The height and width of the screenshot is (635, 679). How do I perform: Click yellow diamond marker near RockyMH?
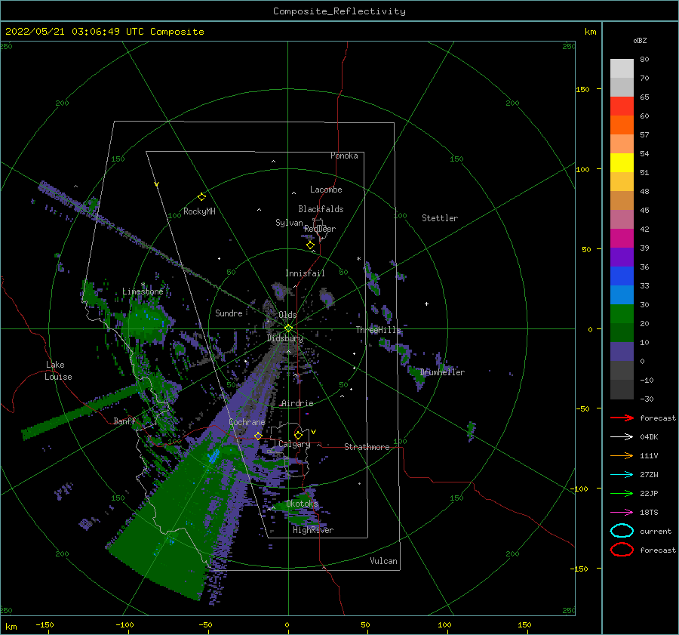click(201, 197)
